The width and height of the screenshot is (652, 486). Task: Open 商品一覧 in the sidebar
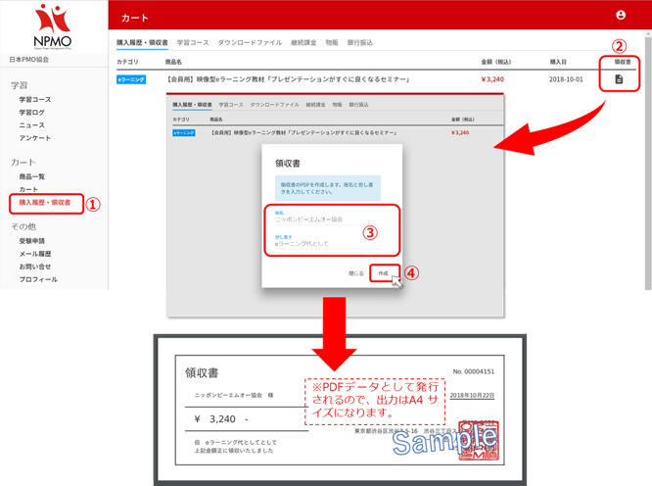point(31,176)
